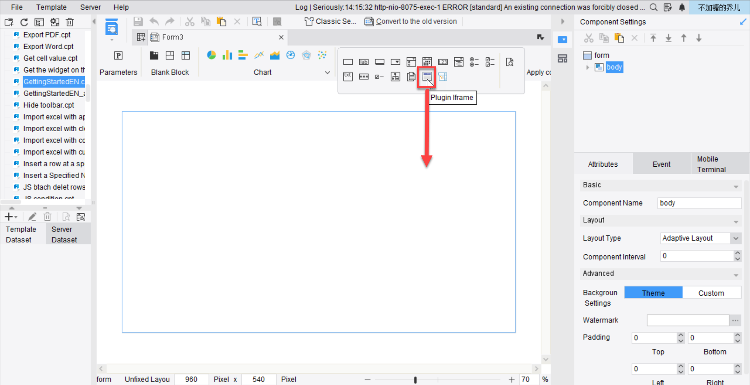Viewport: 750px width, 385px height.
Task: Select the txt Text Area widget icon
Action: click(x=348, y=77)
